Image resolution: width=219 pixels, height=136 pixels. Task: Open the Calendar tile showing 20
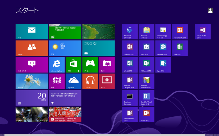pyautogui.click(x=32, y=98)
